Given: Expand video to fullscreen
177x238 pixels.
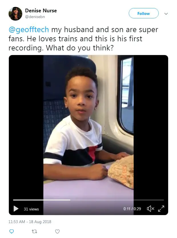Looking at the screenshot, I should click(161, 208).
